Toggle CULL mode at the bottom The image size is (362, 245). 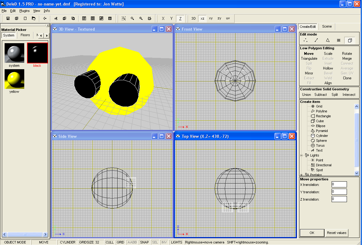pos(109,242)
